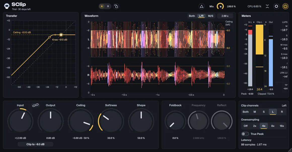Set clip channels to R

[x=282, y=112]
